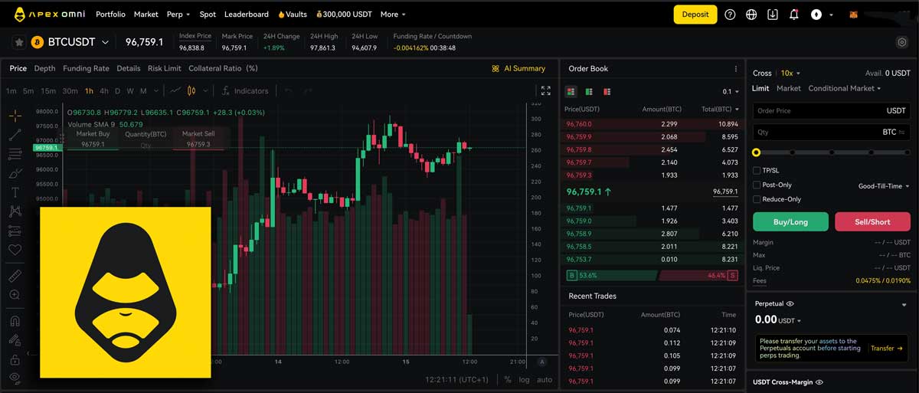Favorite BTCUSDT using the star icon
Image resolution: width=919 pixels, height=393 pixels.
(x=19, y=42)
